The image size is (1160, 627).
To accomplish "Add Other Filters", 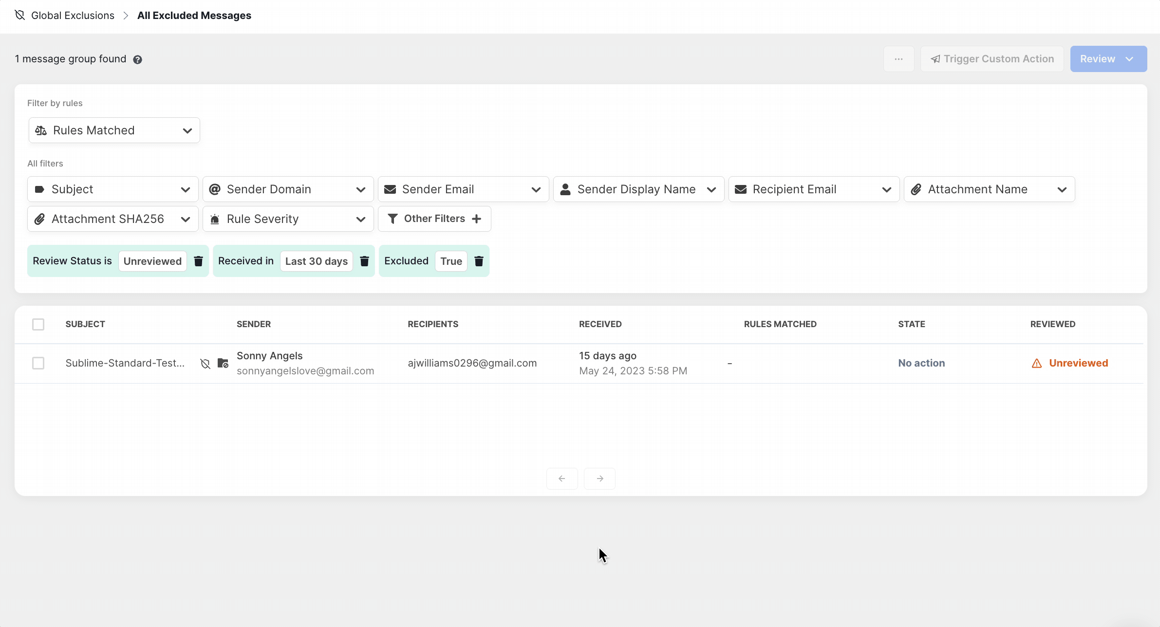I will (434, 219).
